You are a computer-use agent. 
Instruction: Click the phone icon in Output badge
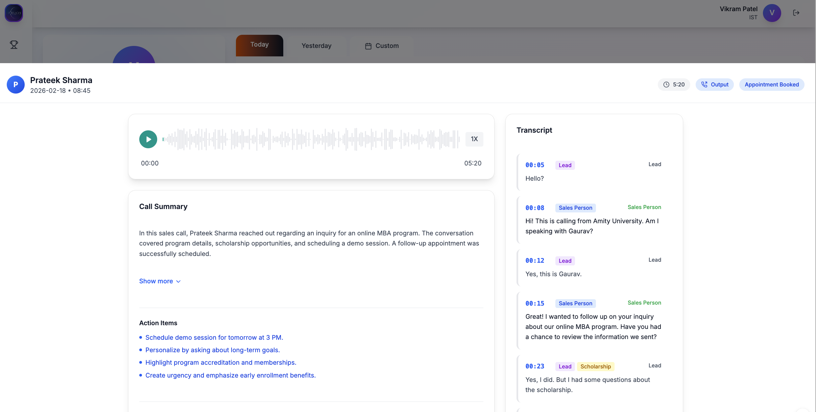click(x=704, y=84)
